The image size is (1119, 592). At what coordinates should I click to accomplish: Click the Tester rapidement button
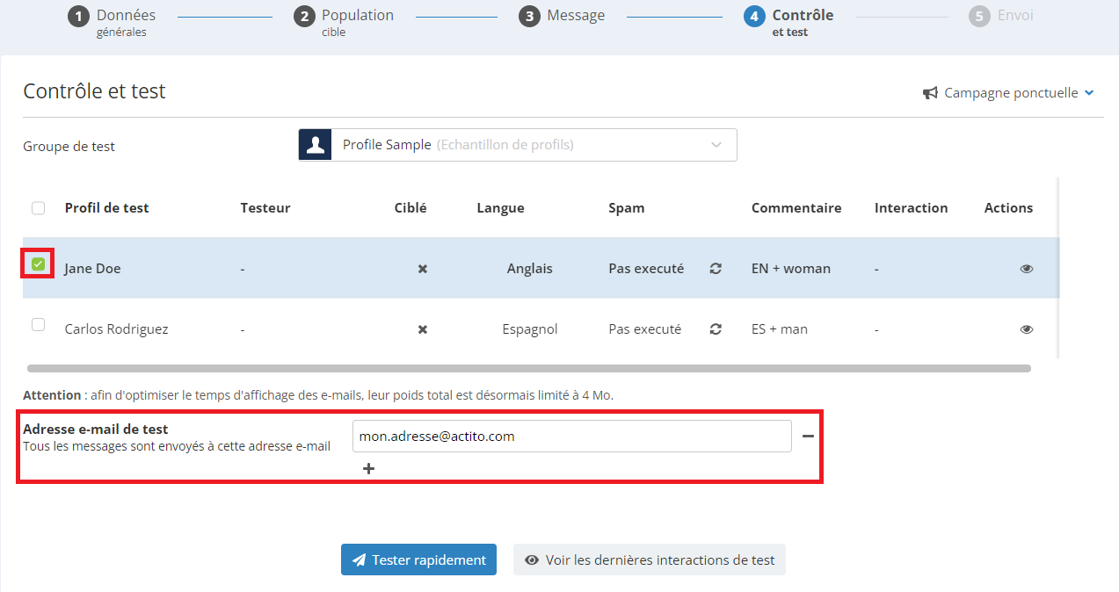tap(418, 560)
